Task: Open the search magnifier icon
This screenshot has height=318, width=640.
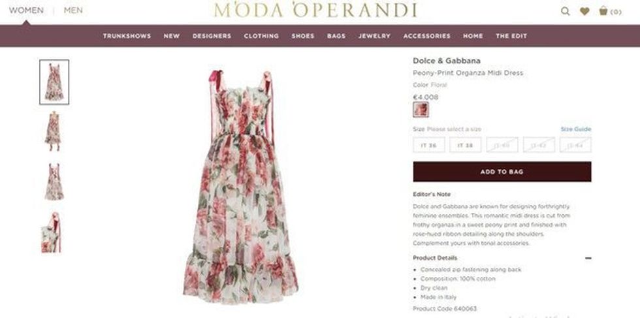Action: [566, 12]
